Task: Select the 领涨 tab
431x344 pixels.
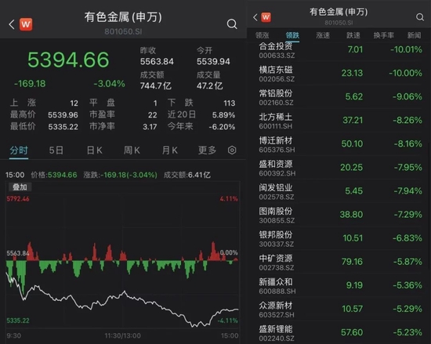Action: coord(262,35)
